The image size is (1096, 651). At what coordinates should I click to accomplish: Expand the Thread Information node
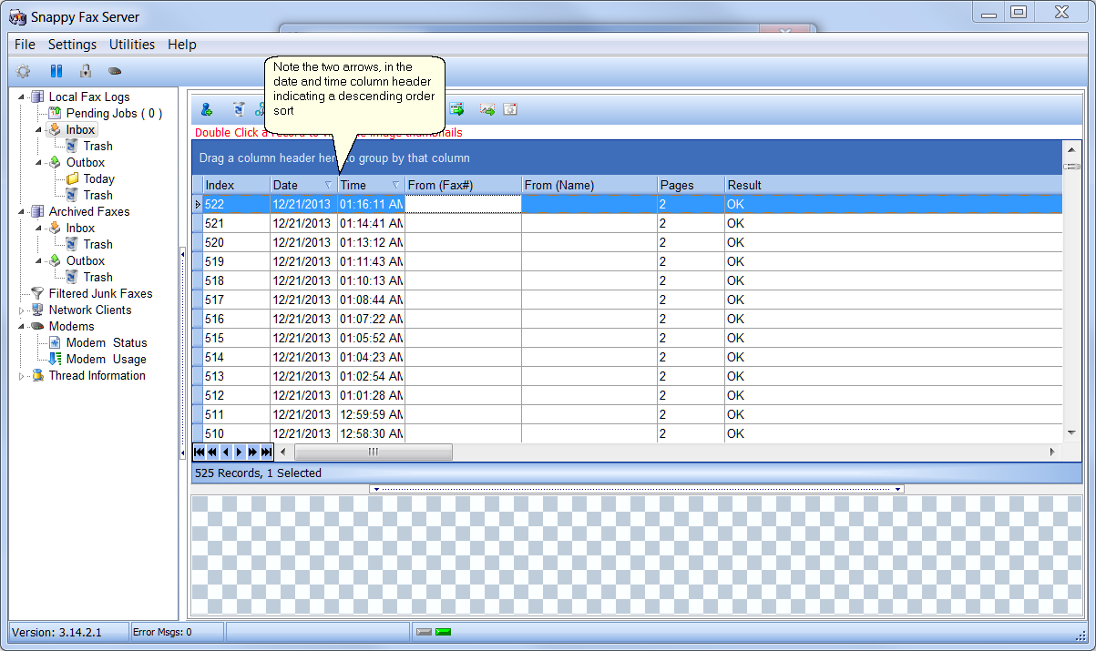(x=21, y=376)
